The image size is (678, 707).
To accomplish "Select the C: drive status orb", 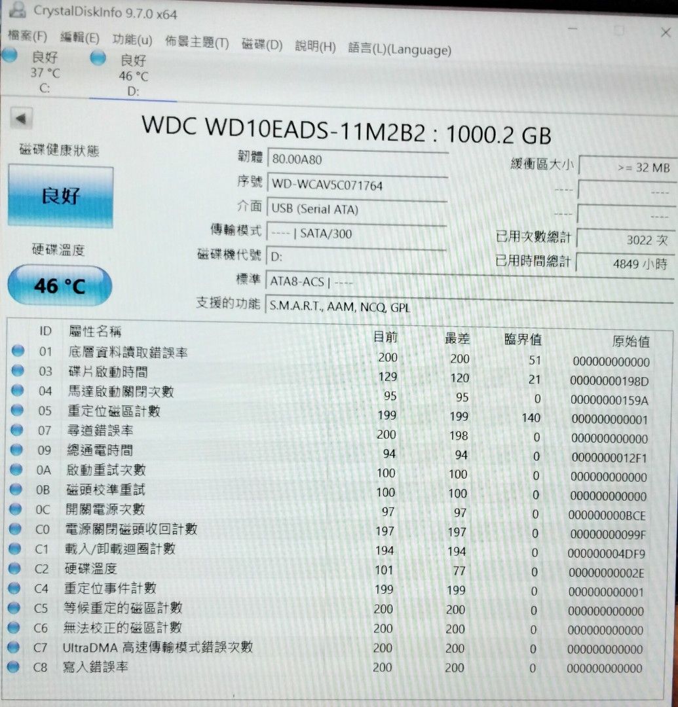I will click(x=10, y=55).
